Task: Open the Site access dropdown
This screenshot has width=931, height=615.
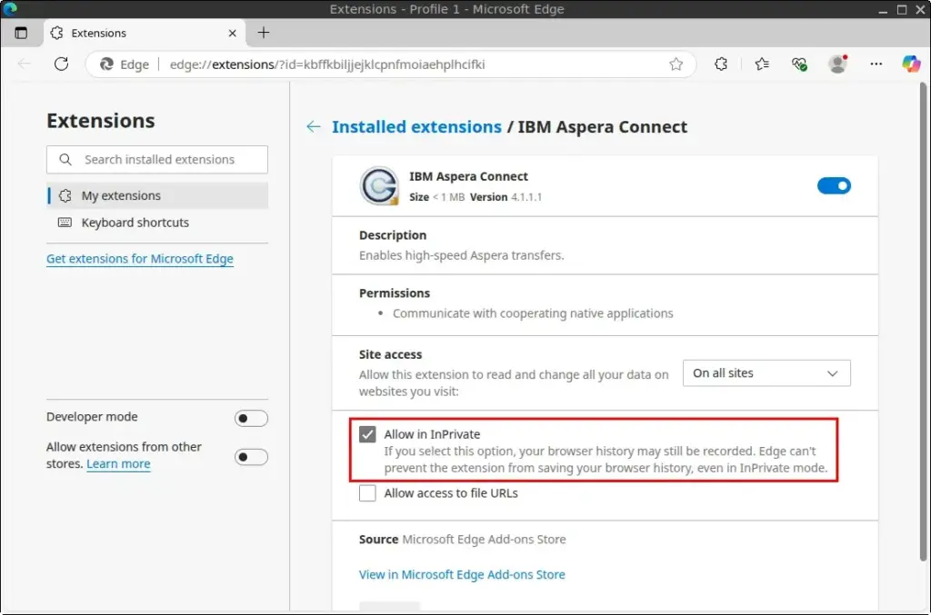Action: click(x=766, y=373)
